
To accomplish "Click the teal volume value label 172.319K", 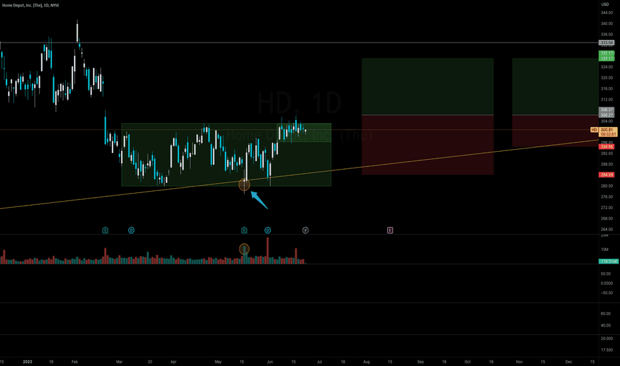I will pyautogui.click(x=609, y=262).
